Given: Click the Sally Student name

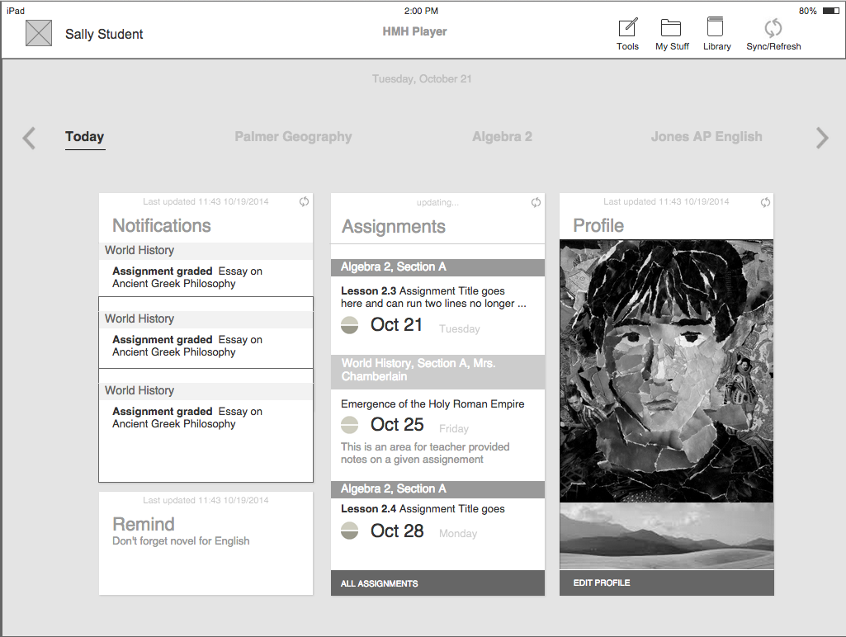Looking at the screenshot, I should (x=104, y=34).
